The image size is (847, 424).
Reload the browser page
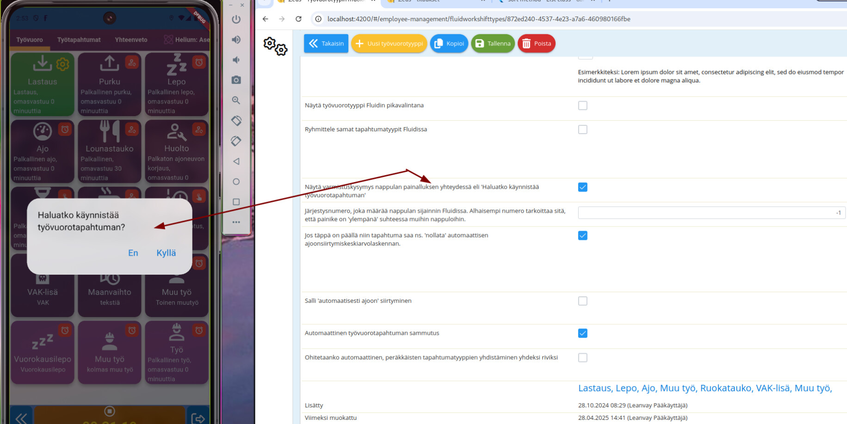click(x=298, y=19)
